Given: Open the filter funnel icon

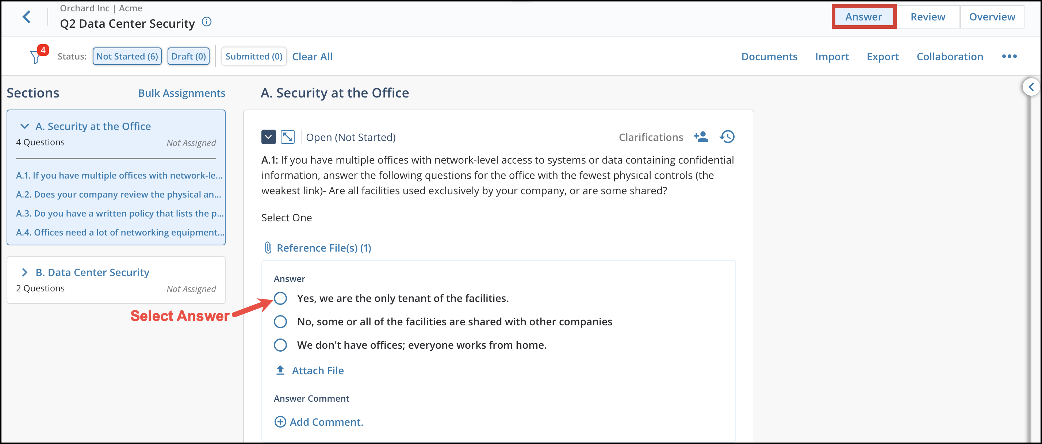Looking at the screenshot, I should tap(35, 57).
